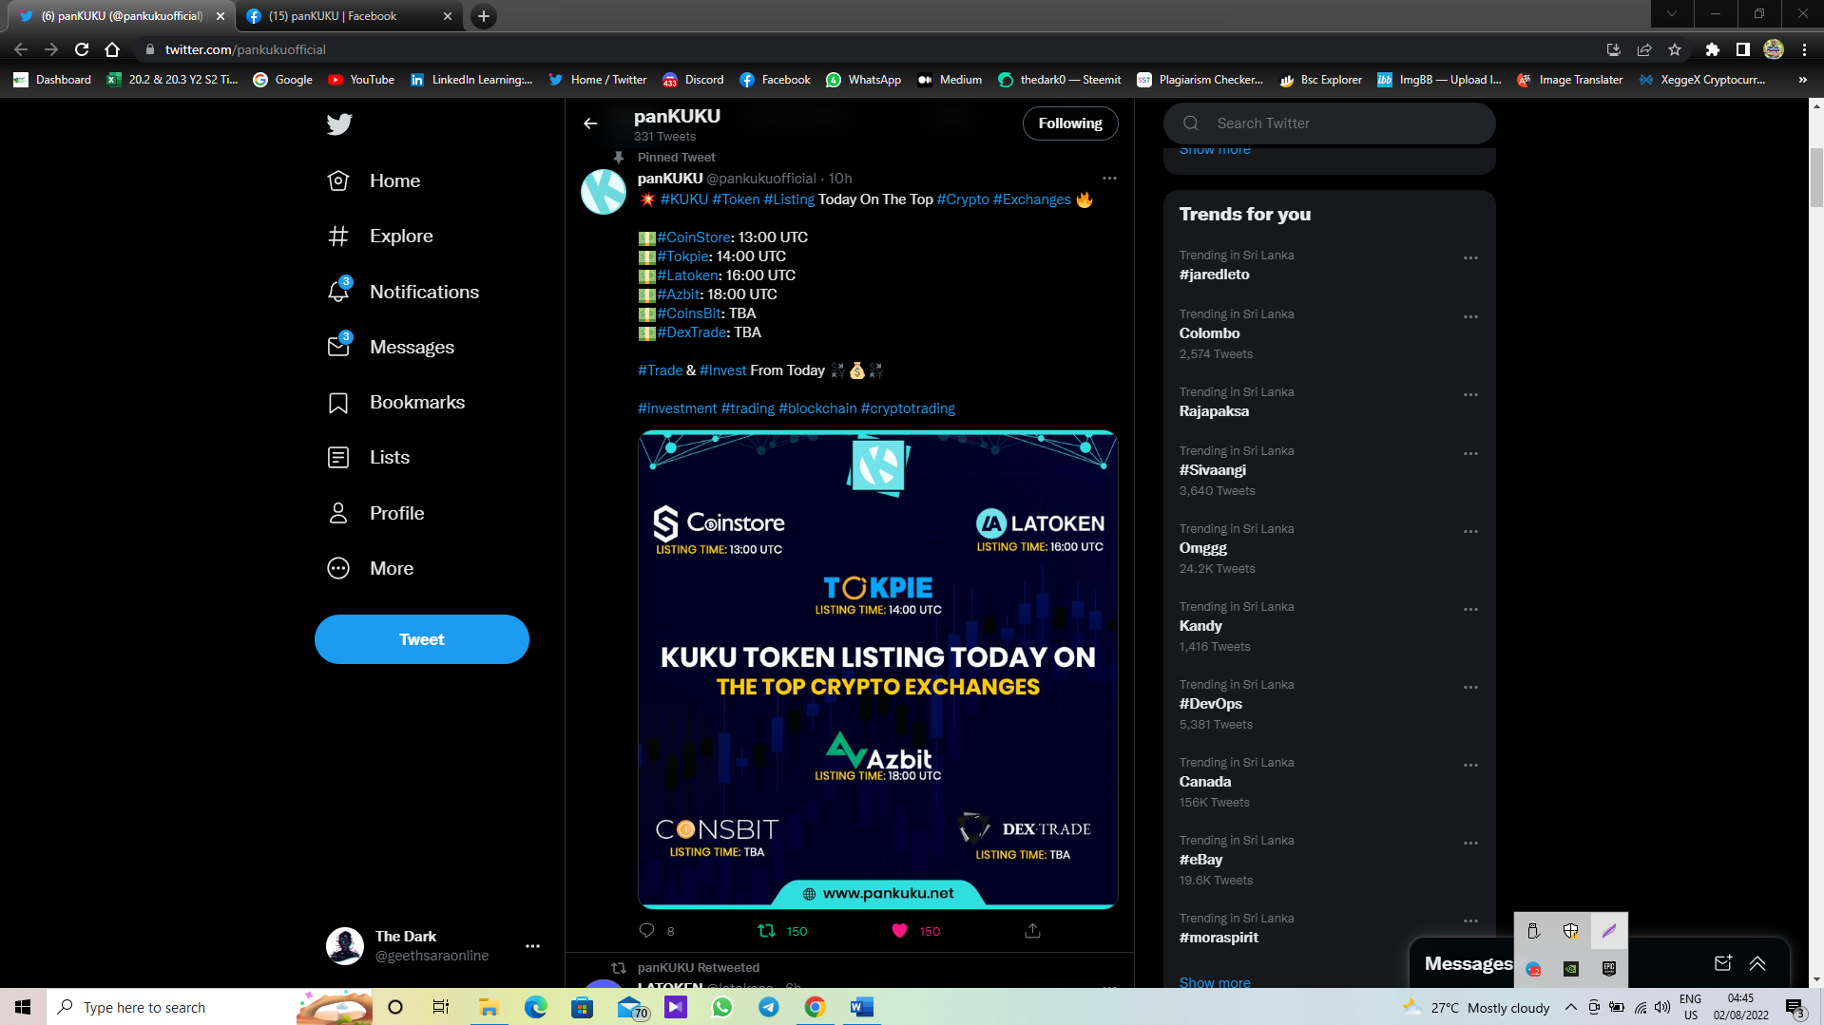Click the blue Tweet button

(422, 639)
